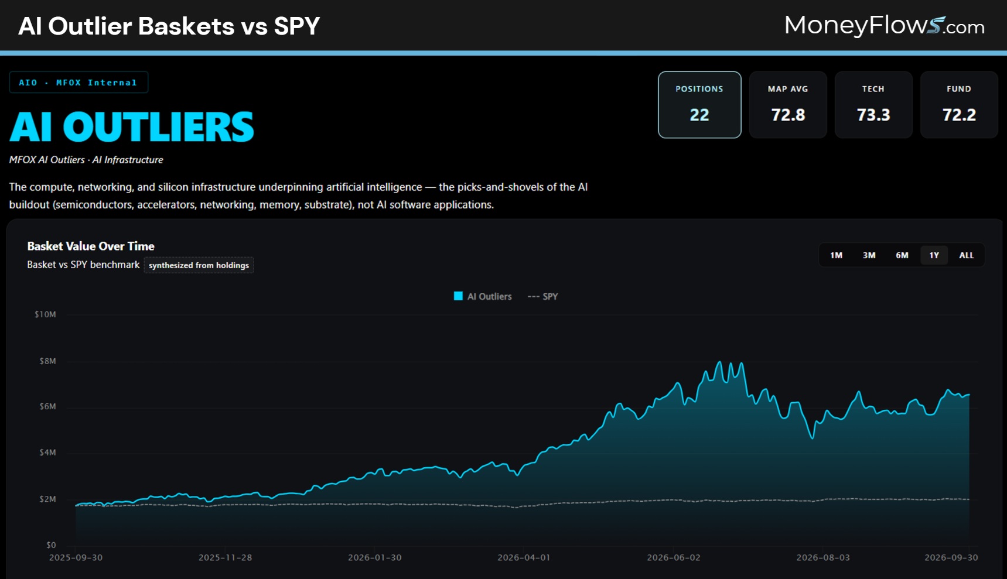This screenshot has width=1007, height=579.
Task: Click the 2025-11-28 x-axis date
Action: coord(225,557)
